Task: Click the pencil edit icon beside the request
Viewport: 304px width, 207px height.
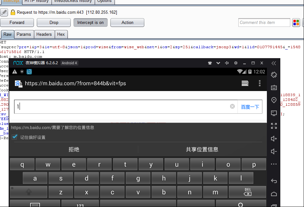Action: [4, 12]
